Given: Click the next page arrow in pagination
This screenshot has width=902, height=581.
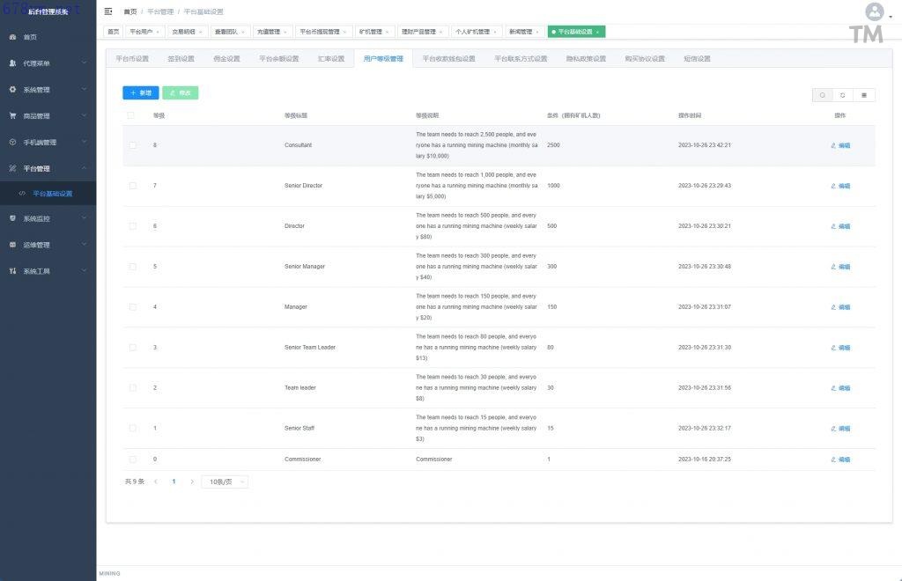Looking at the screenshot, I should 192,482.
